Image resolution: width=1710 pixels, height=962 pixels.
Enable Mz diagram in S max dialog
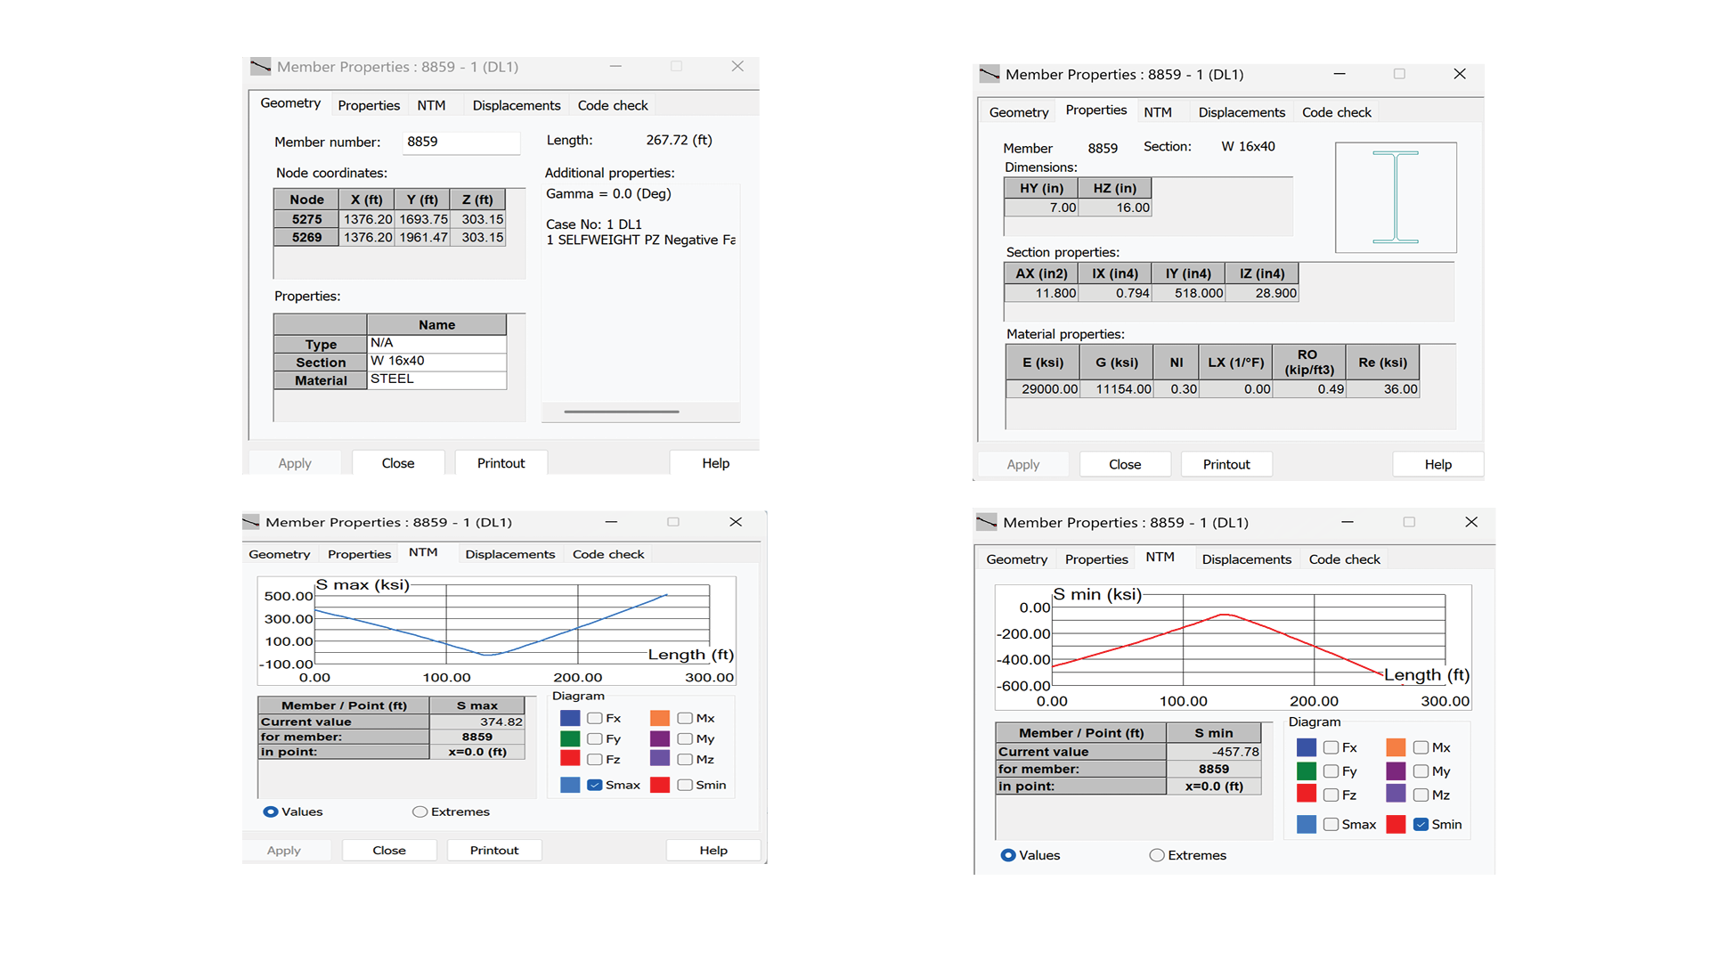[685, 759]
